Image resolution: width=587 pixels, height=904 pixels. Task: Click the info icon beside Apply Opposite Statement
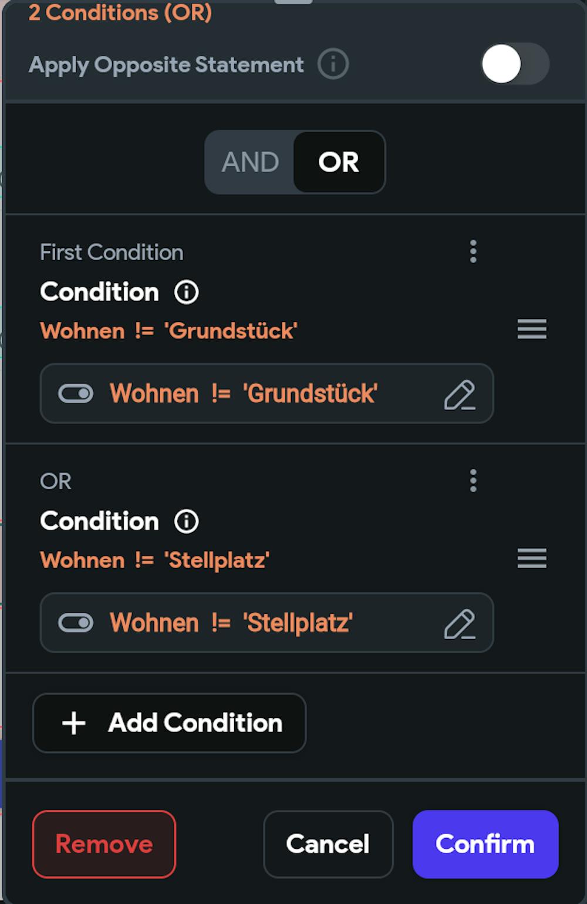coord(333,65)
